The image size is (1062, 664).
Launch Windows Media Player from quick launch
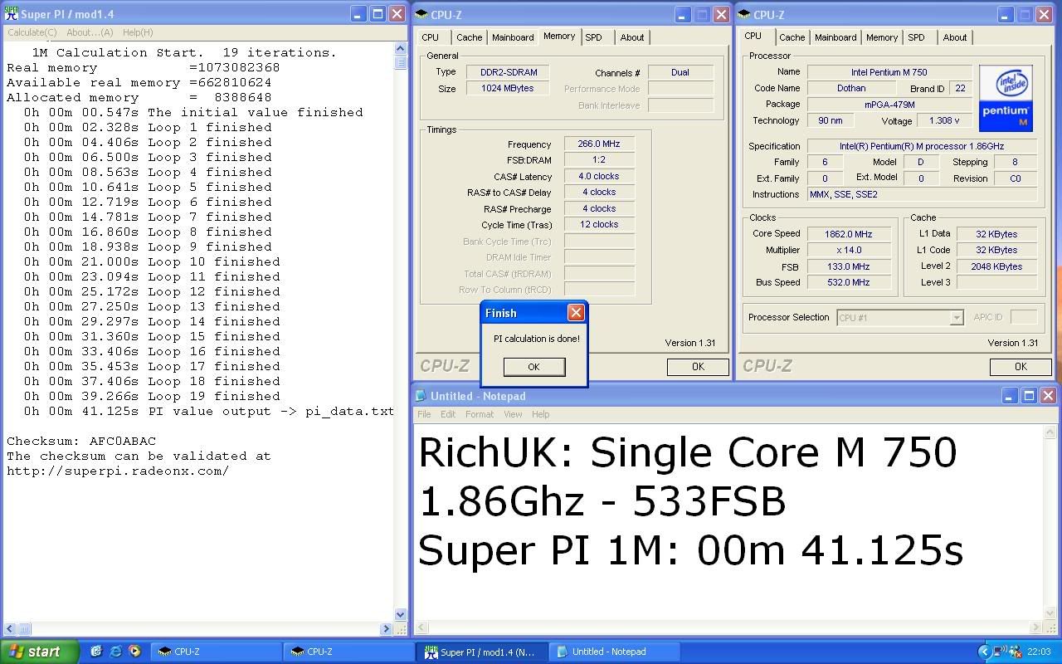point(134,652)
